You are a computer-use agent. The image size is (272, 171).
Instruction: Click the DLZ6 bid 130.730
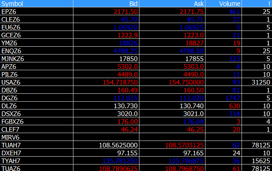[126, 106]
